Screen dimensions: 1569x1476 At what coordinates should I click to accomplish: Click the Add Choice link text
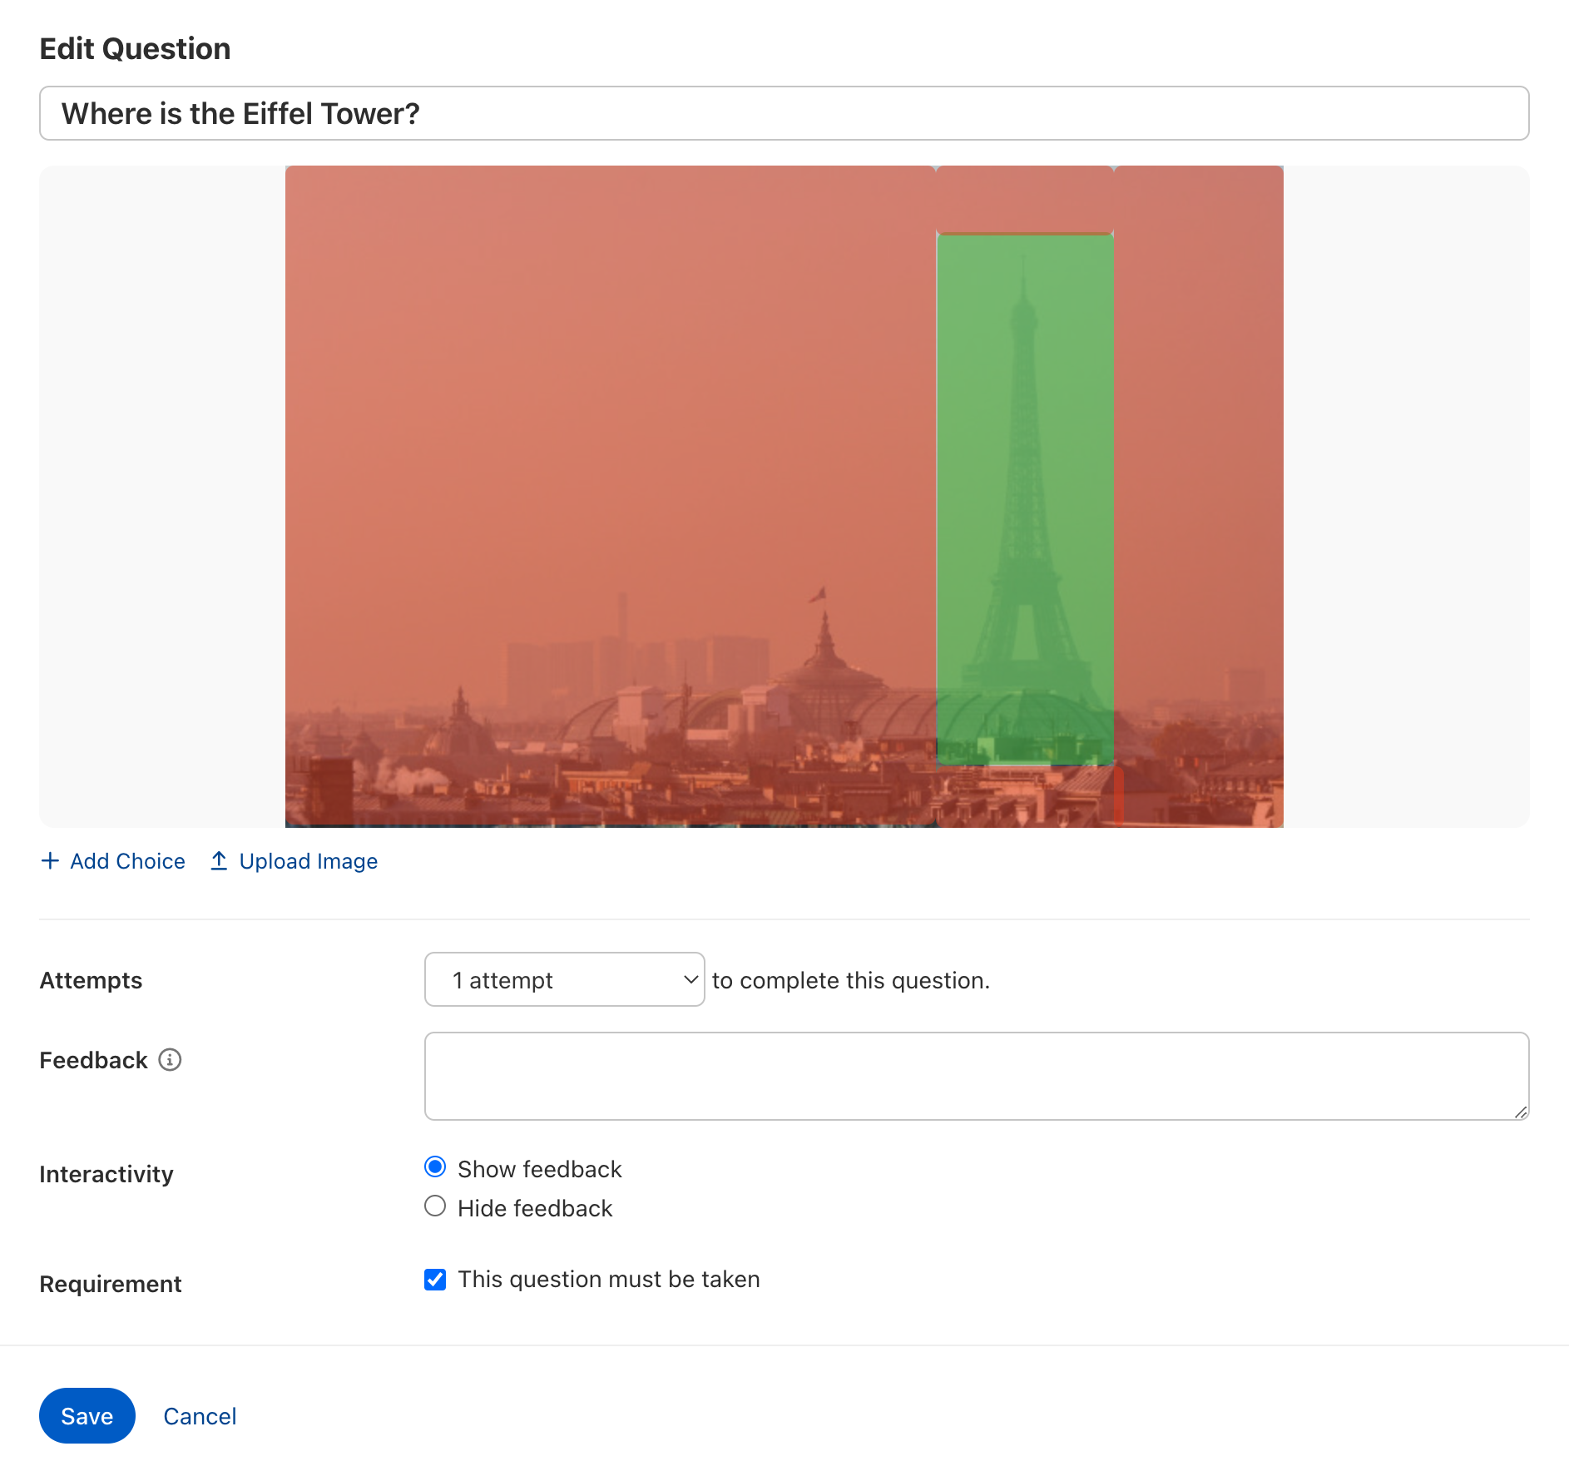pyautogui.click(x=127, y=861)
